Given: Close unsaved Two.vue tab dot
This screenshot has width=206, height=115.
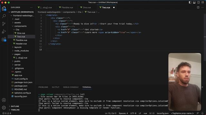Looking at the screenshot, I should click(x=114, y=7).
